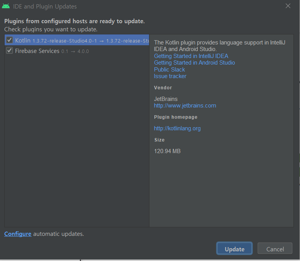Click Configure automatic updates link
Image resolution: width=300 pixels, height=261 pixels.
point(18,234)
